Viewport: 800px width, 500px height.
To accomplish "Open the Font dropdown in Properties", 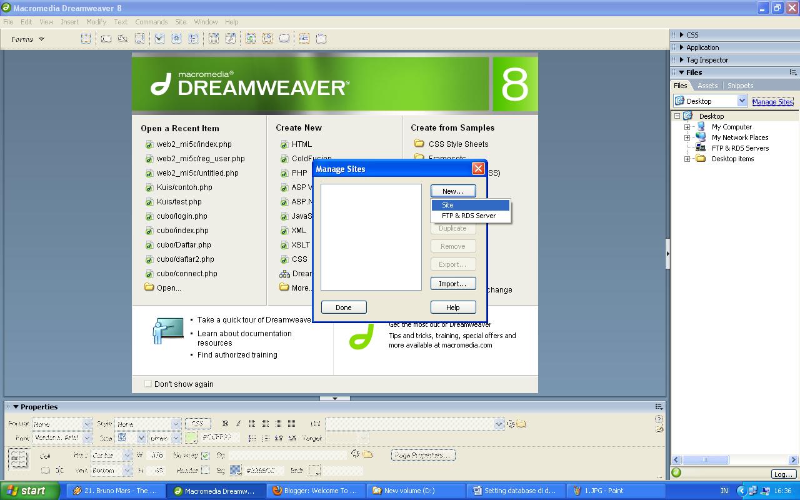I will [87, 438].
